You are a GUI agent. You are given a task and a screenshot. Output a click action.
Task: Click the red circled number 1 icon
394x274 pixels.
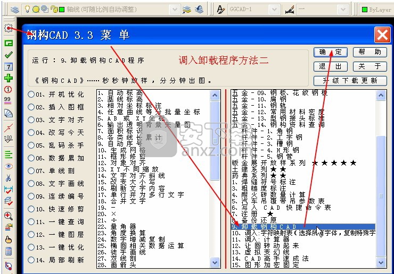pyautogui.click(x=8, y=90)
